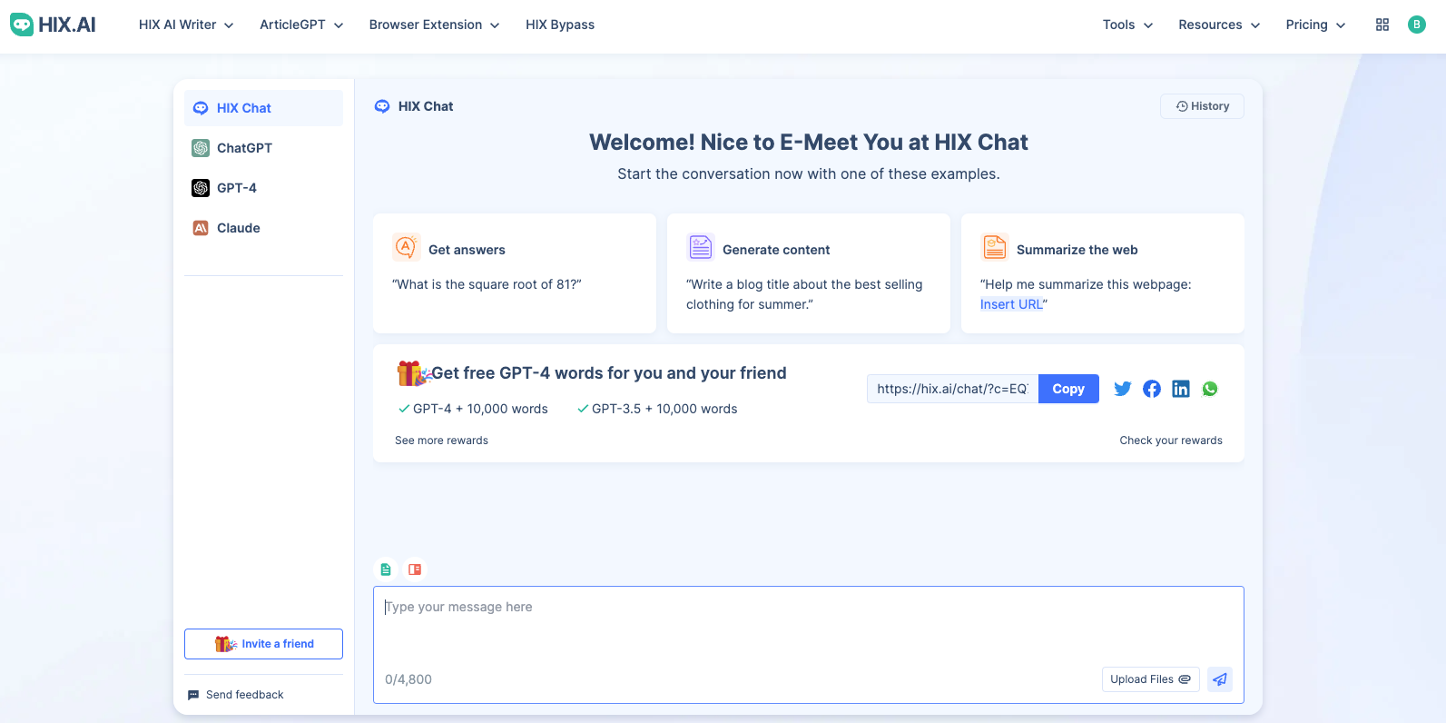This screenshot has height=723, width=1446.
Task: Open the green B profile avatar
Action: [x=1416, y=25]
